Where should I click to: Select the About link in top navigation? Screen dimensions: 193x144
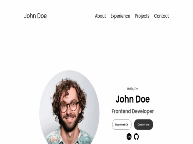tap(100, 16)
